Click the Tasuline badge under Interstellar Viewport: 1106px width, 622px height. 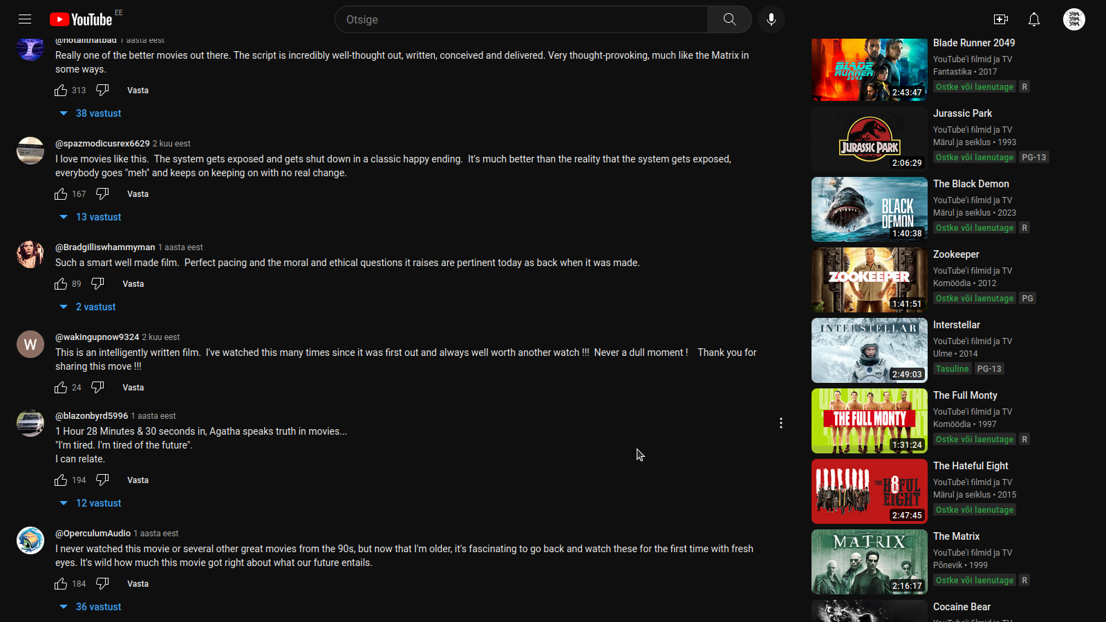953,369
